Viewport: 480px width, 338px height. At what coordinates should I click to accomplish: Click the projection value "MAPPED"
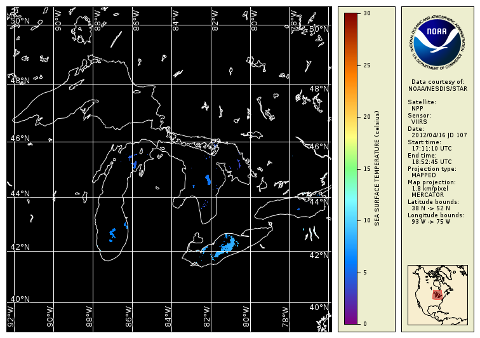[x=423, y=175]
